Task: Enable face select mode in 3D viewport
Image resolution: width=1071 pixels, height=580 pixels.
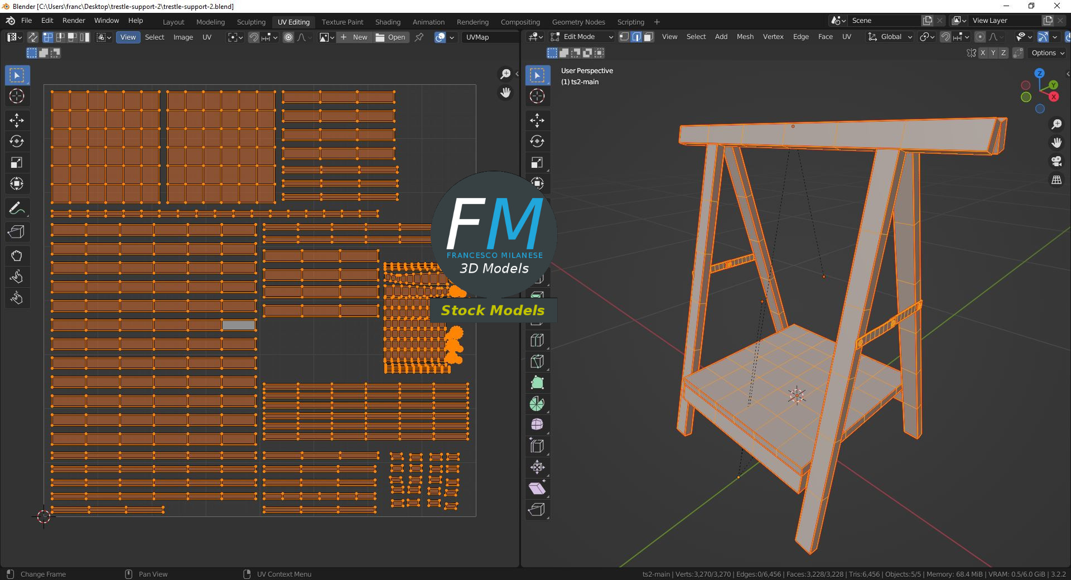Action: (648, 37)
